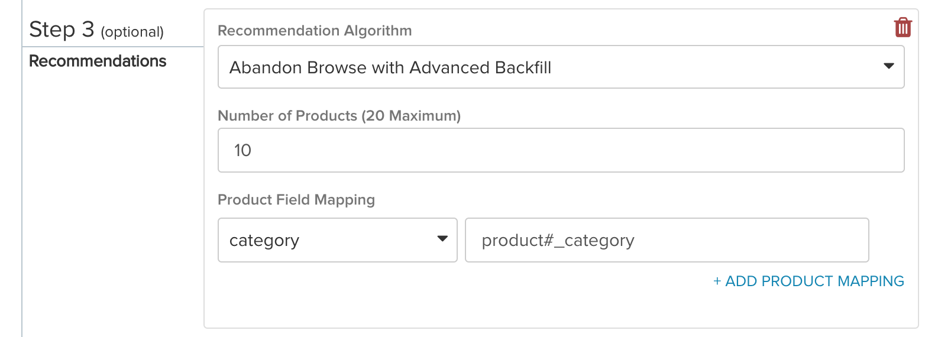The image size is (925, 337).
Task: Focus the Number of Products field
Action: (561, 150)
